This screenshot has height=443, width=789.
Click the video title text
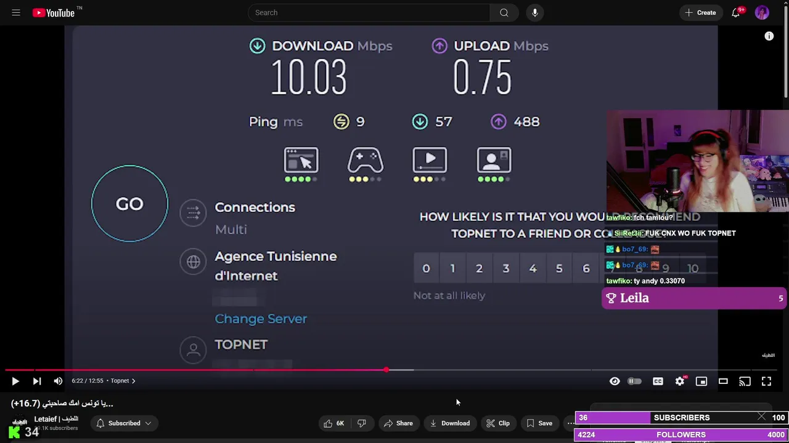62,404
